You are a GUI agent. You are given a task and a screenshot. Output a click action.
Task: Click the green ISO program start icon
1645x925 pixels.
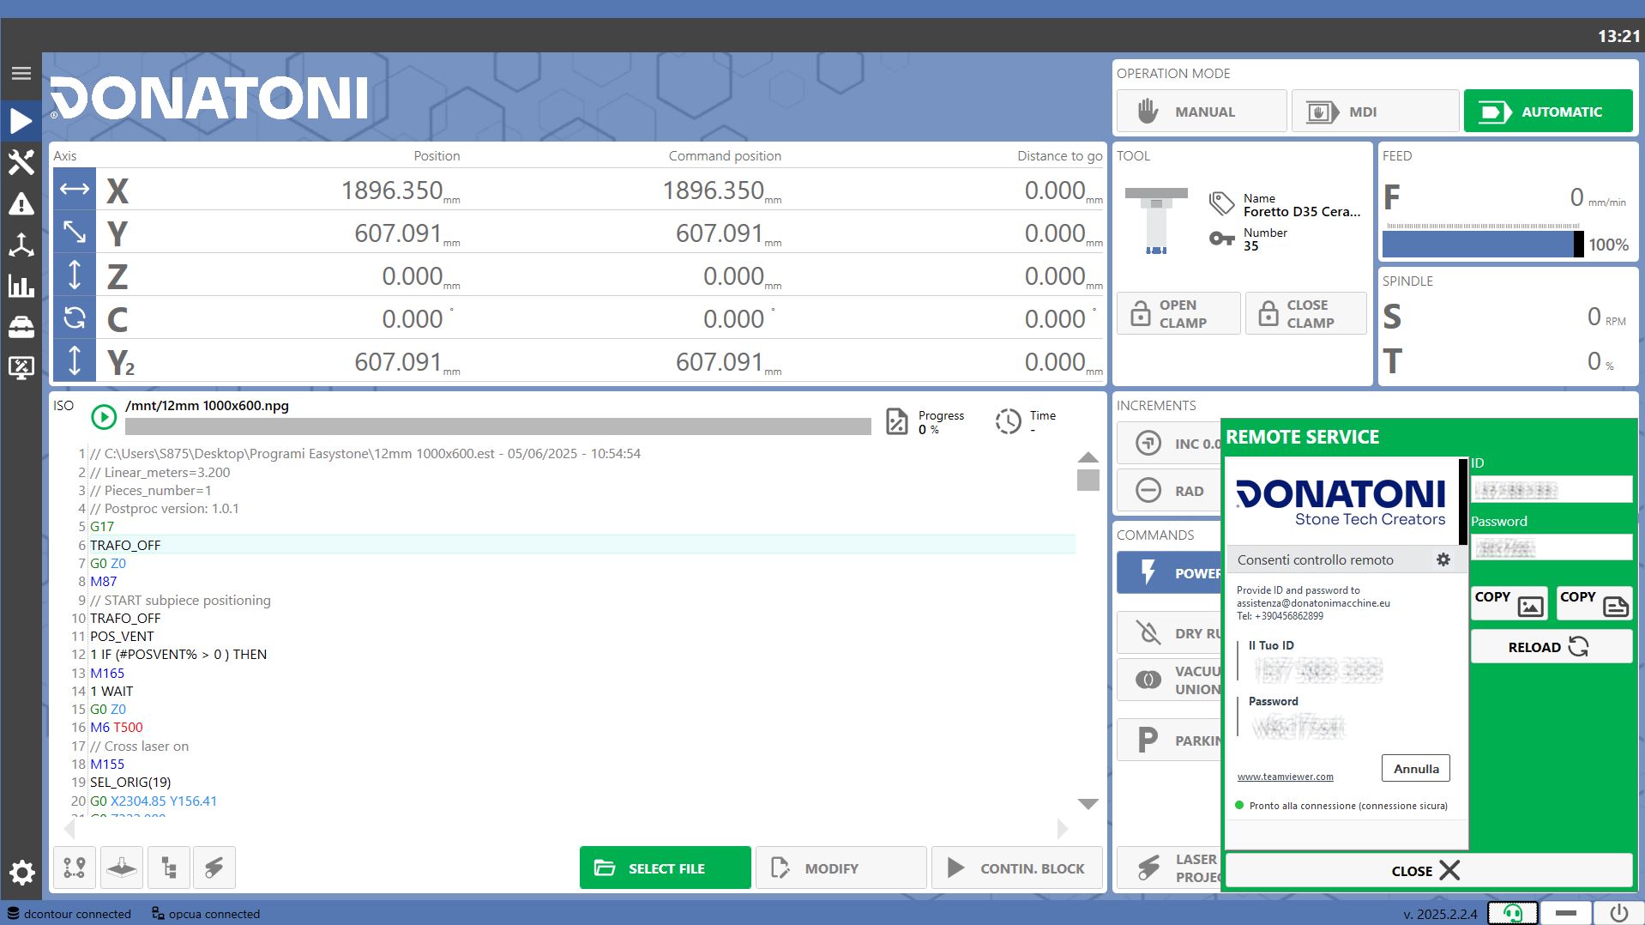pos(104,417)
